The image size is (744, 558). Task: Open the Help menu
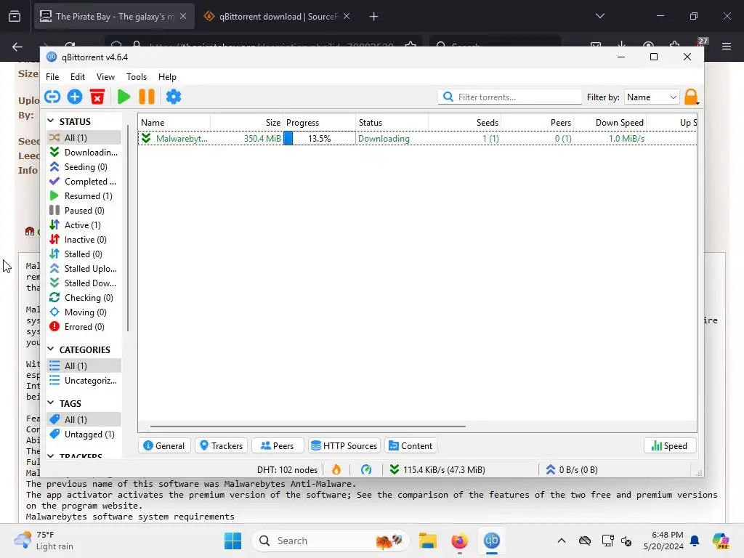167,77
